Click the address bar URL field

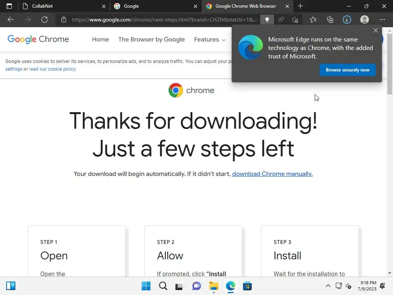pyautogui.click(x=164, y=20)
